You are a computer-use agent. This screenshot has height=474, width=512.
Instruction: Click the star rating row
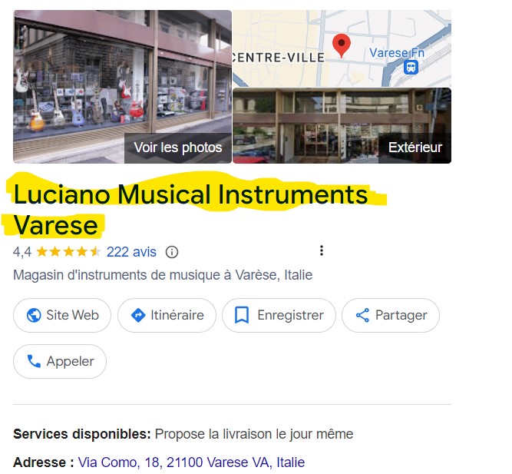click(x=68, y=252)
